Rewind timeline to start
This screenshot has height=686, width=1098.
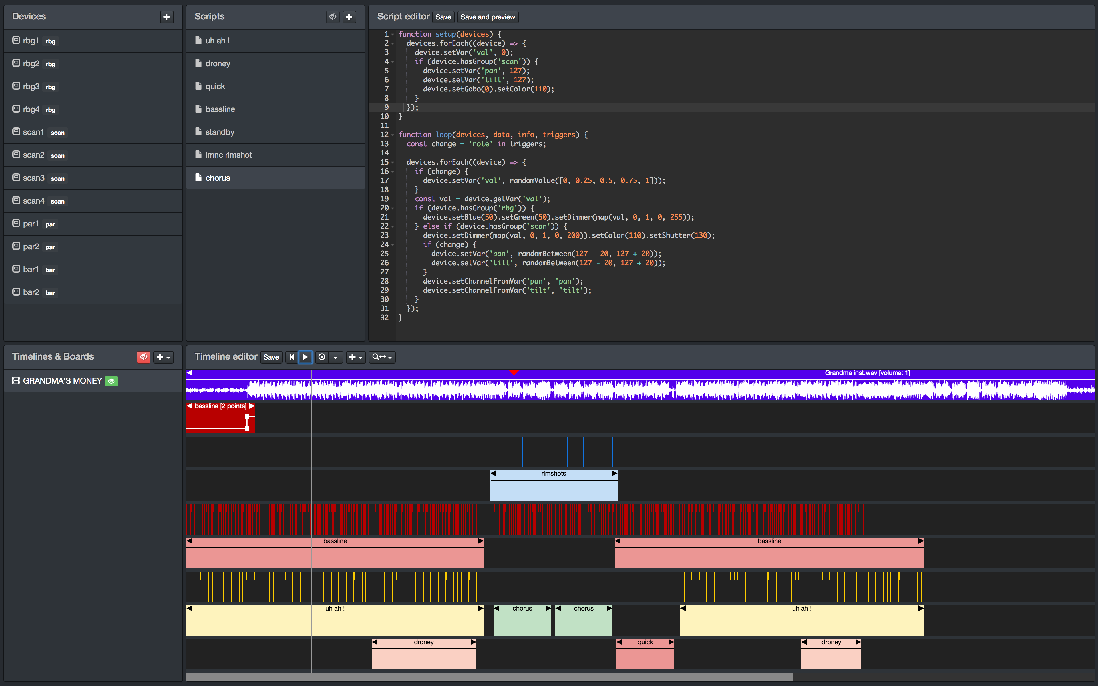click(292, 357)
